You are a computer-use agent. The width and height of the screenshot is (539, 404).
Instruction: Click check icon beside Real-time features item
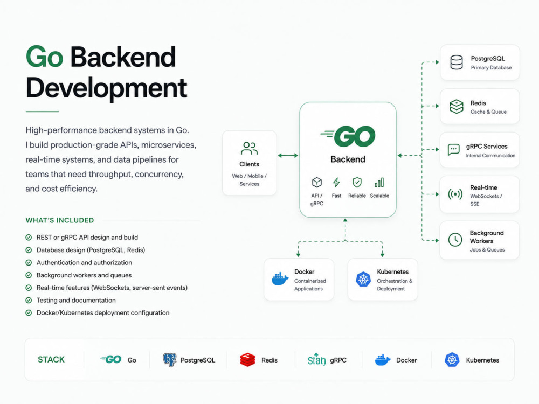[x=29, y=288]
